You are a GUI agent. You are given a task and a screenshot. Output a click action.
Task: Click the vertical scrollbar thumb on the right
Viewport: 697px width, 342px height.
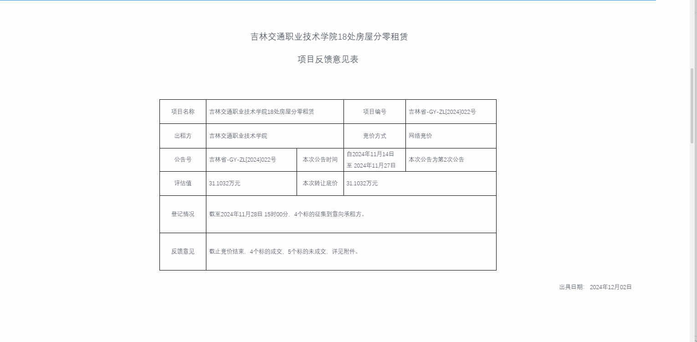coord(692,106)
